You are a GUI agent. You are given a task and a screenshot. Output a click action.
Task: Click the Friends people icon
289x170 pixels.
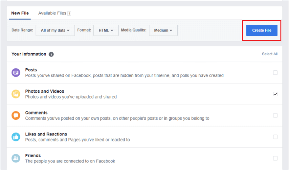(x=16, y=158)
